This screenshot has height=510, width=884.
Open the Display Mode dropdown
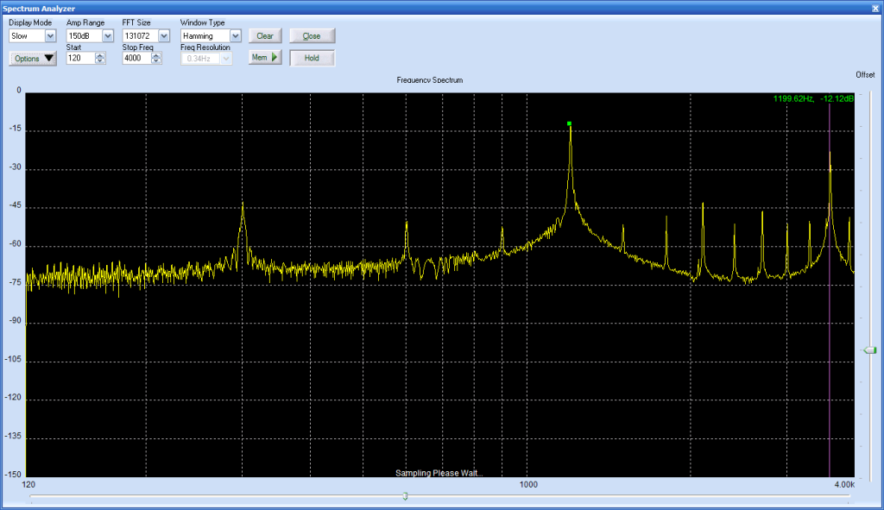(50, 36)
